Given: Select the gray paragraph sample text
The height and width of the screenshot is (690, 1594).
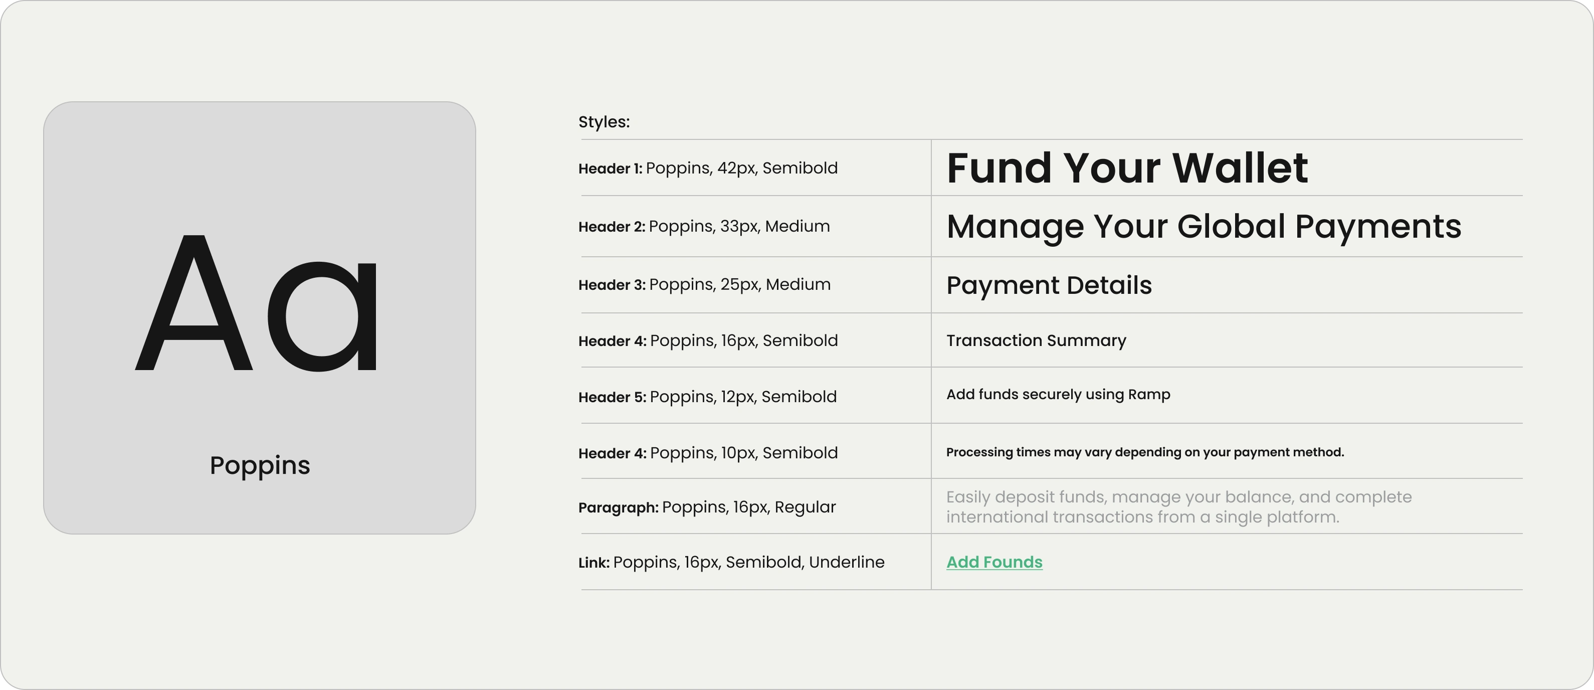Looking at the screenshot, I should (x=1179, y=507).
